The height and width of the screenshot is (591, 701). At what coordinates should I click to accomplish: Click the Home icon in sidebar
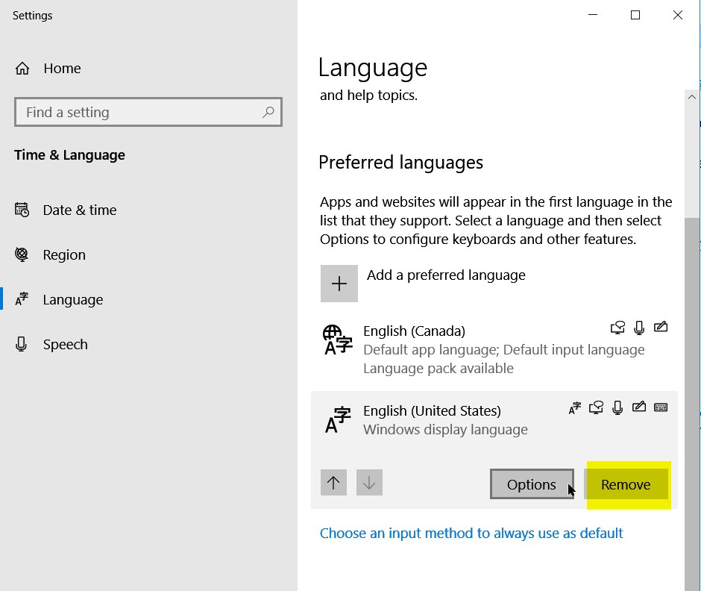click(x=22, y=69)
